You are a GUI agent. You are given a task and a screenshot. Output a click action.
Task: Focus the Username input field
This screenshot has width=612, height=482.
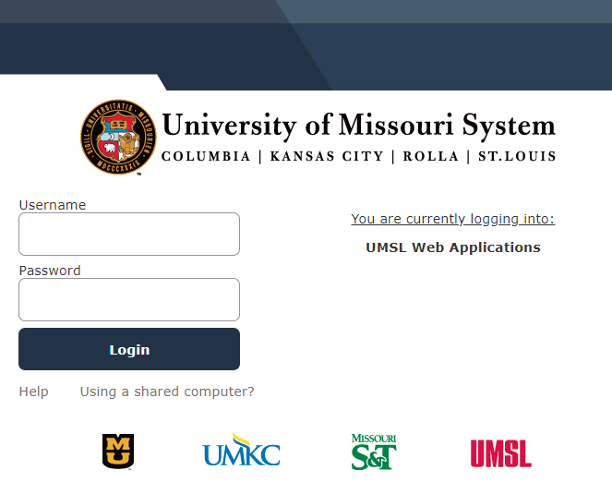pyautogui.click(x=129, y=235)
